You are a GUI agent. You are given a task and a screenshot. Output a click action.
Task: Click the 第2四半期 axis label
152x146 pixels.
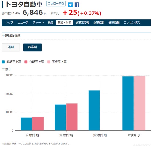click(x=66, y=135)
